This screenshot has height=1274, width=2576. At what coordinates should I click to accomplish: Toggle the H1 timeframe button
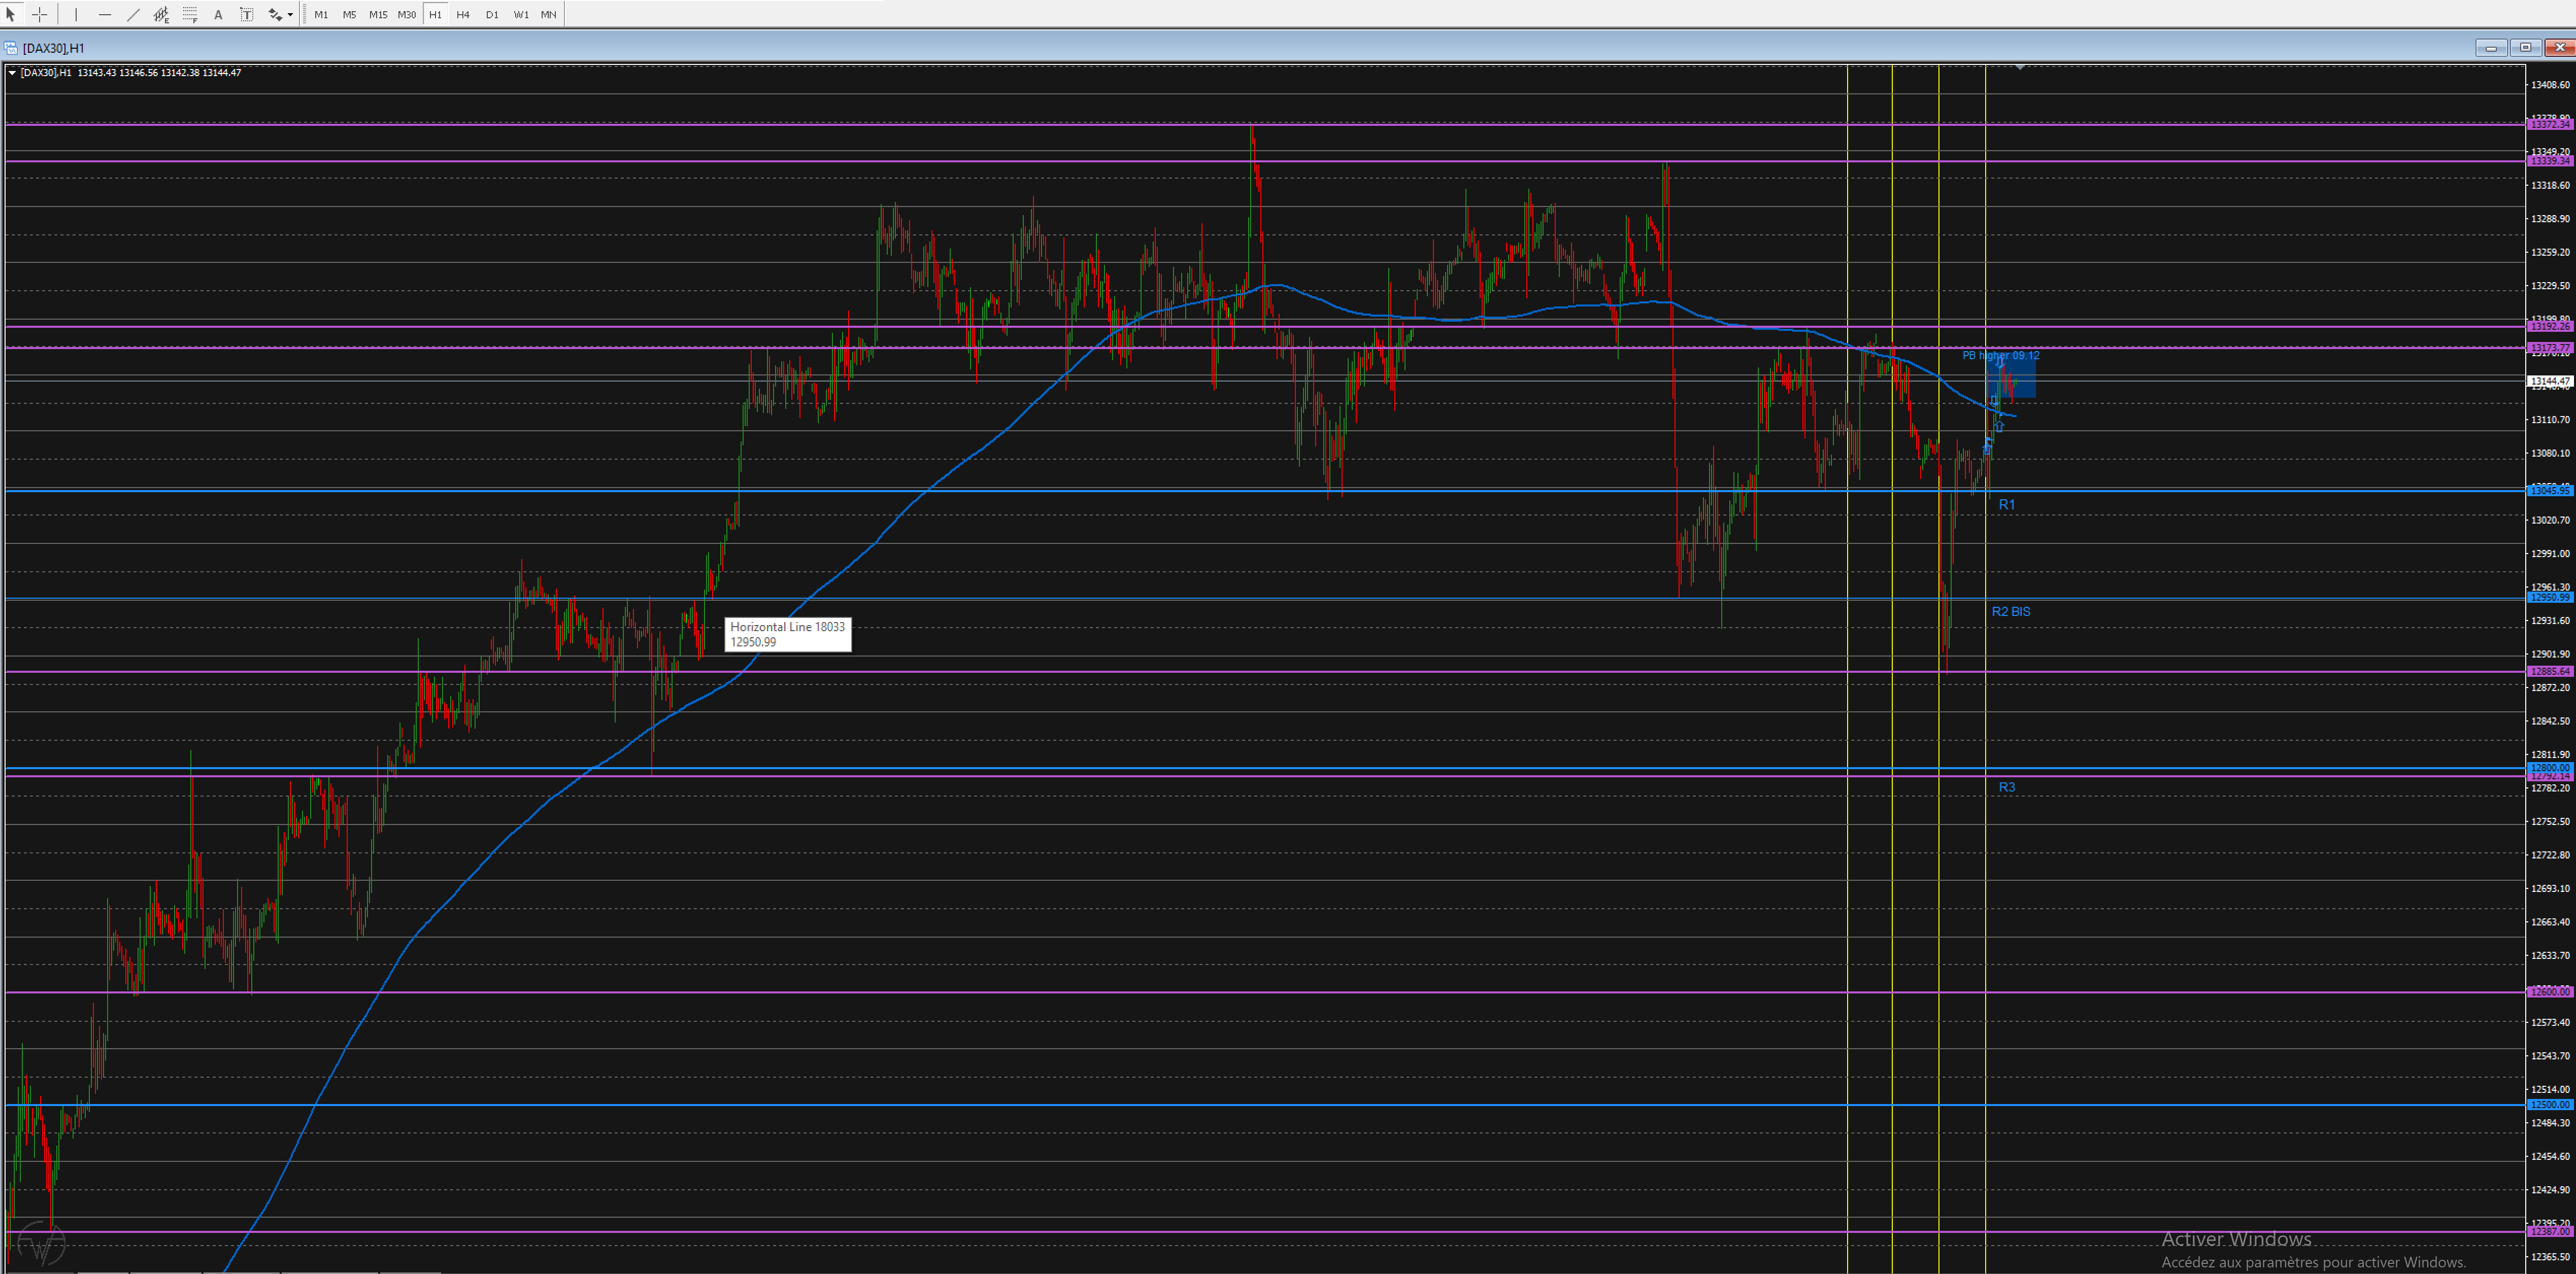tap(435, 14)
